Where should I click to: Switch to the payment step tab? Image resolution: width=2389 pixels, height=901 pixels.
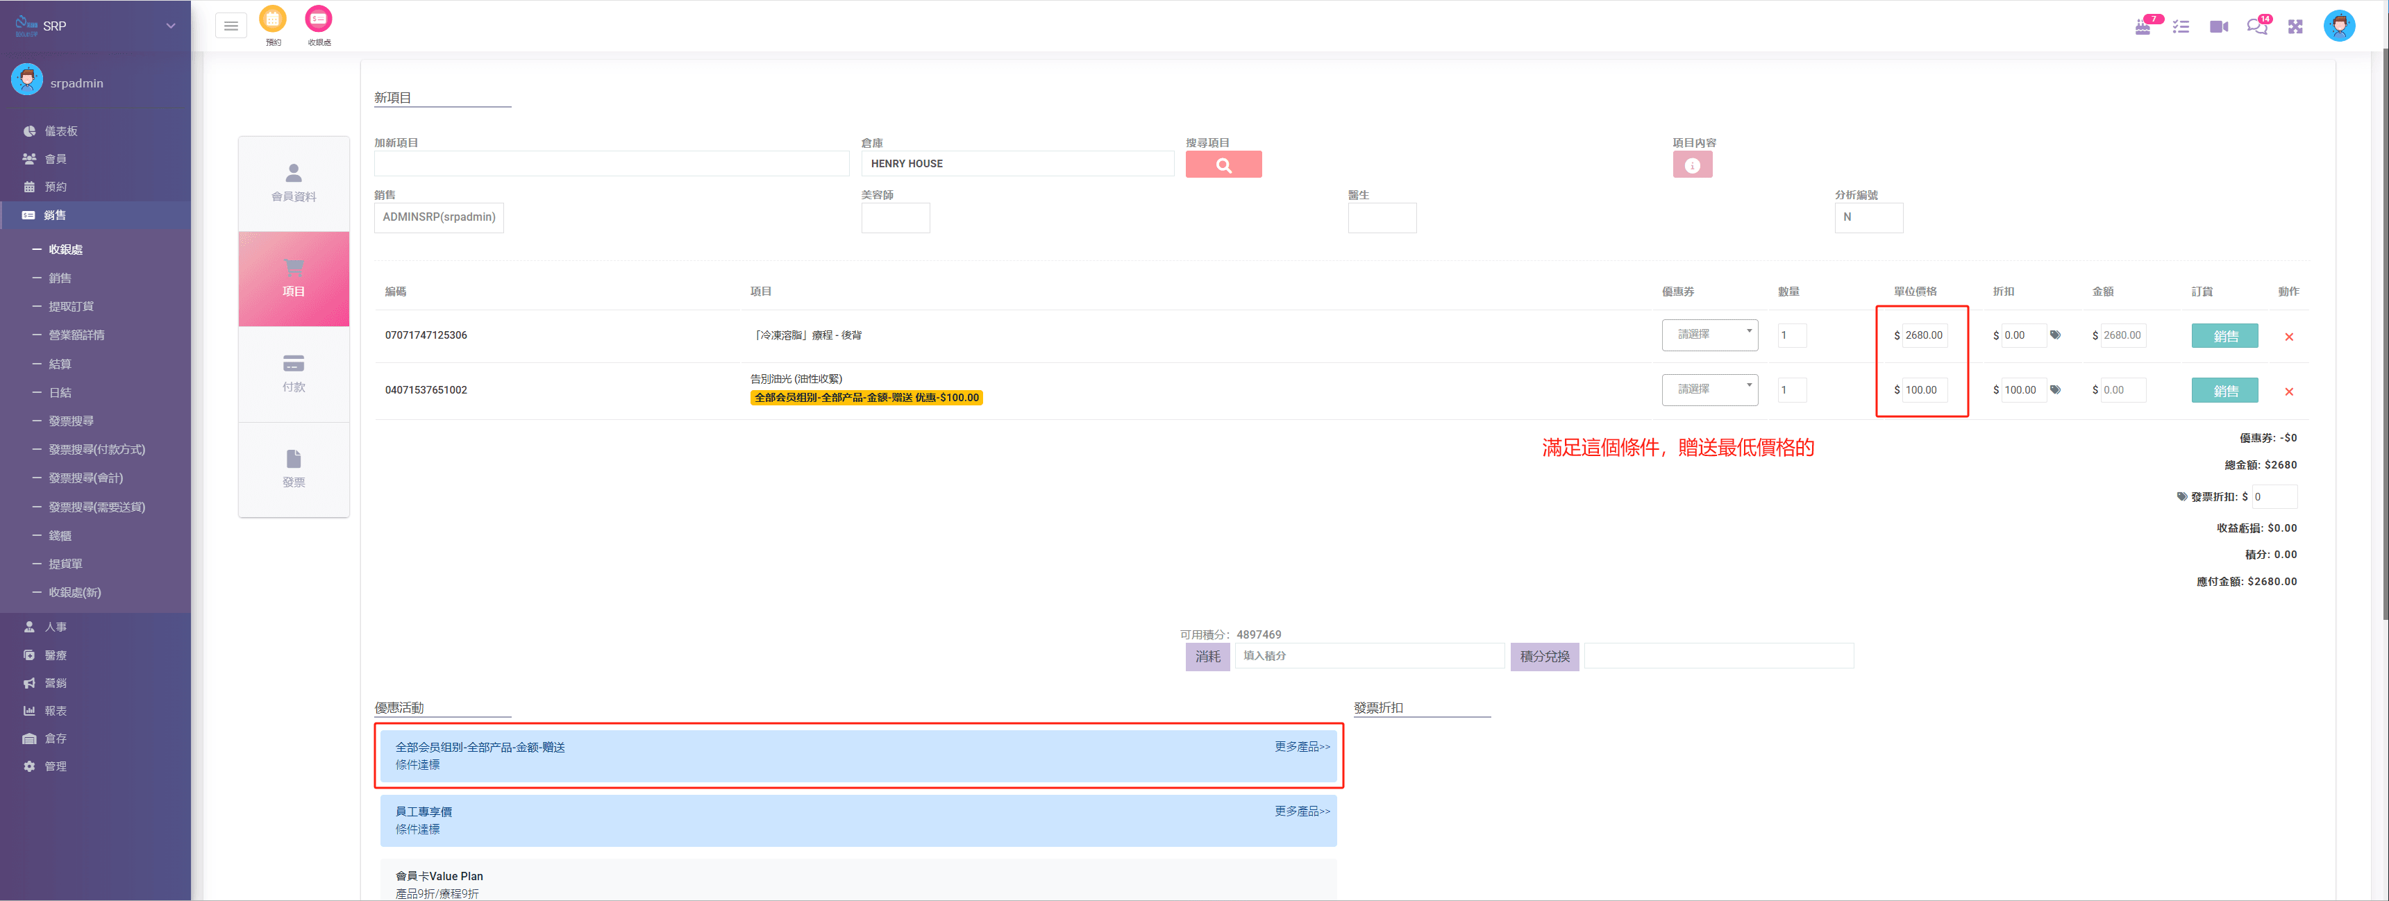pyautogui.click(x=293, y=373)
